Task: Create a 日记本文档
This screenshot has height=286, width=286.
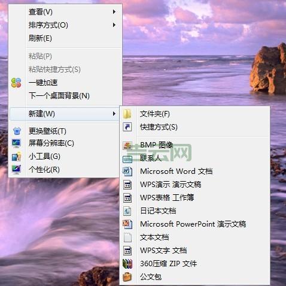Action: (x=194, y=211)
